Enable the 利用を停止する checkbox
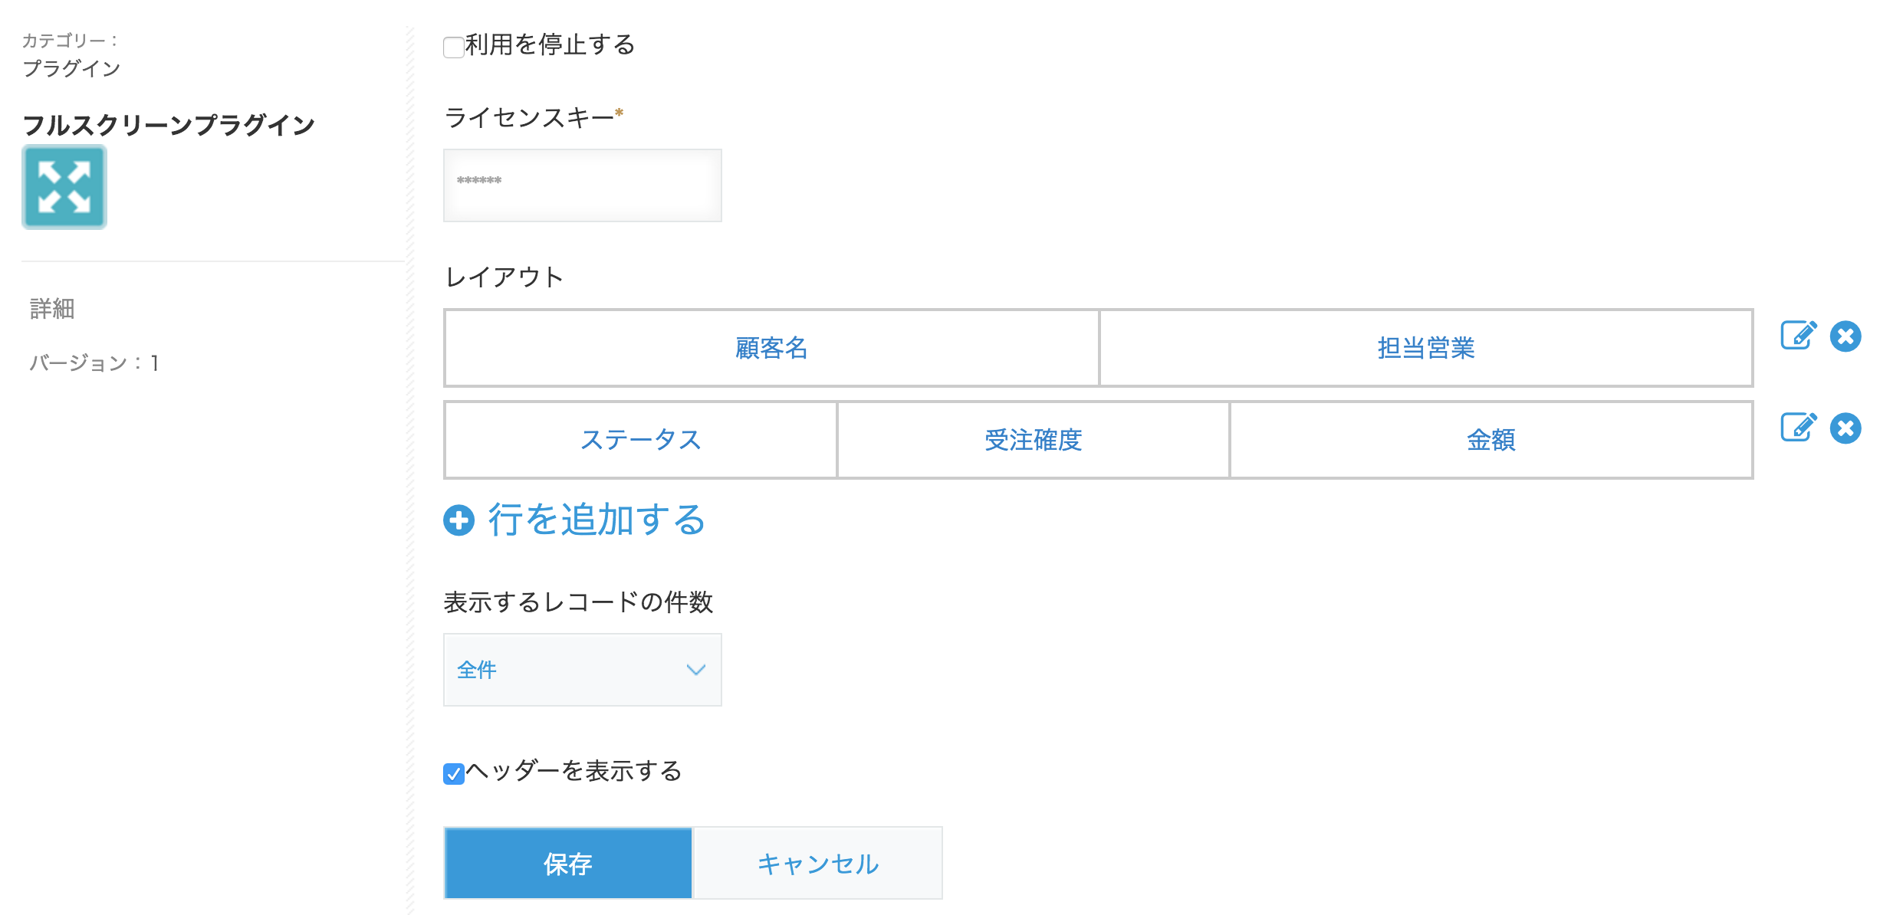This screenshot has width=1903, height=915. pos(454,48)
